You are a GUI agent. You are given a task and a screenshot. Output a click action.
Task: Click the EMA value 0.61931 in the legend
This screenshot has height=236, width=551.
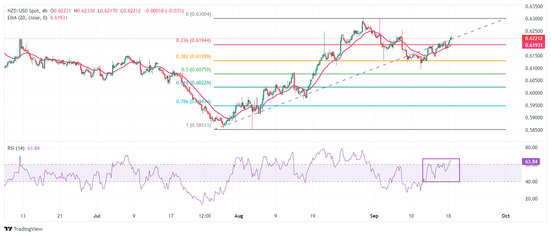(x=59, y=18)
